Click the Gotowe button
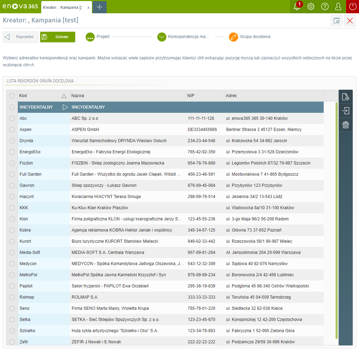This screenshot has width=359, height=351. [x=58, y=37]
